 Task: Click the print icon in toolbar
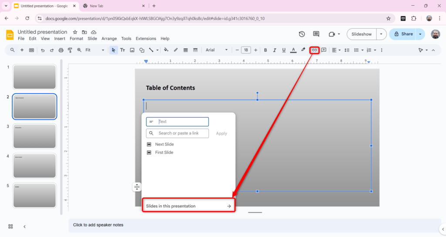click(x=61, y=50)
